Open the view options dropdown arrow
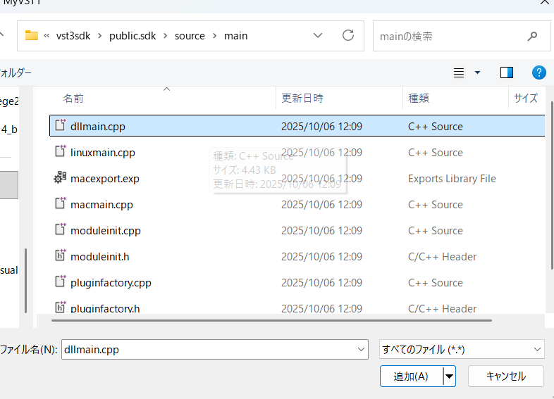The width and height of the screenshot is (554, 399). coord(477,72)
